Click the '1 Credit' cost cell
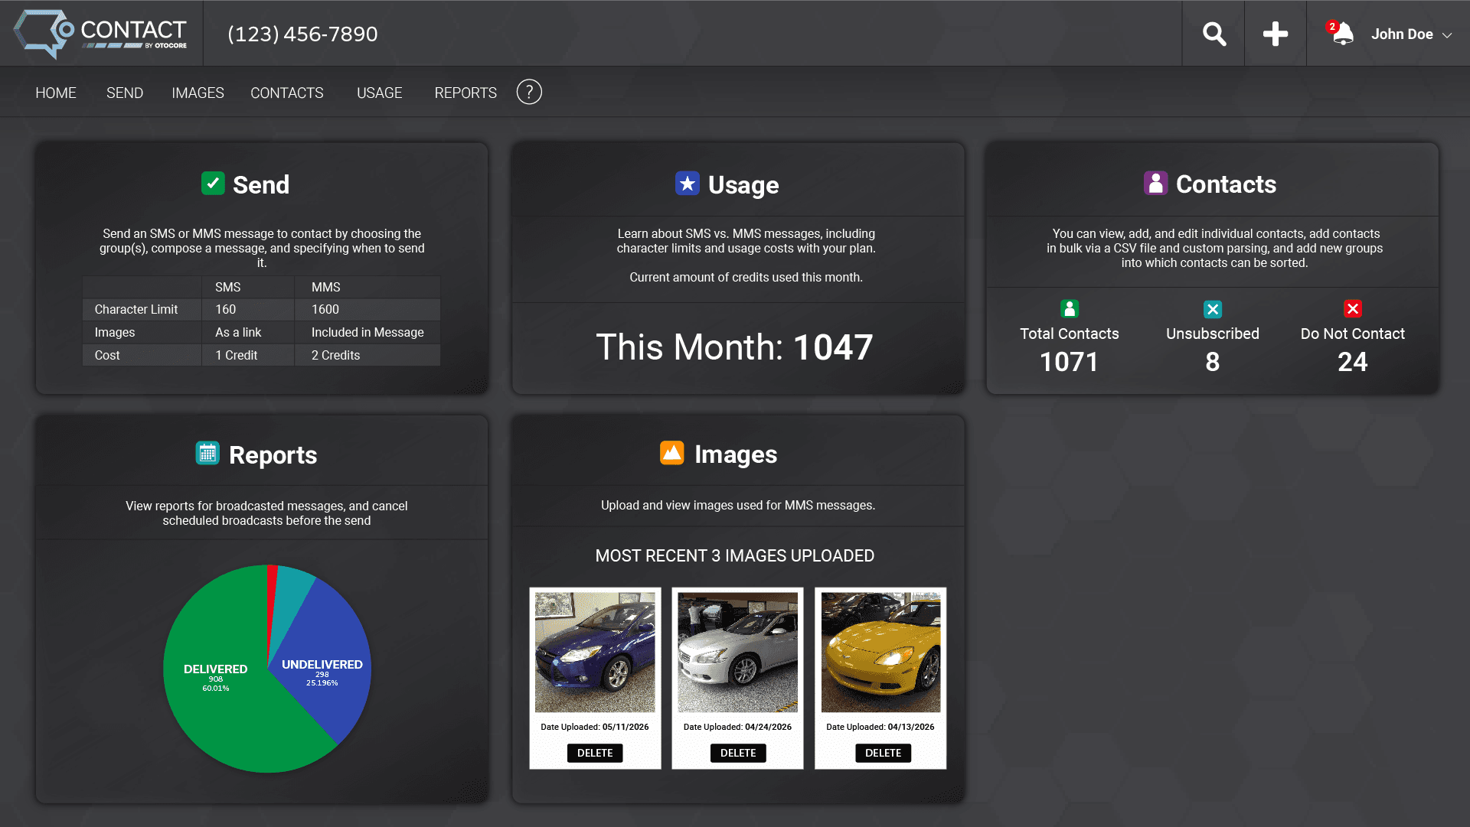This screenshot has height=827, width=1470. [237, 355]
